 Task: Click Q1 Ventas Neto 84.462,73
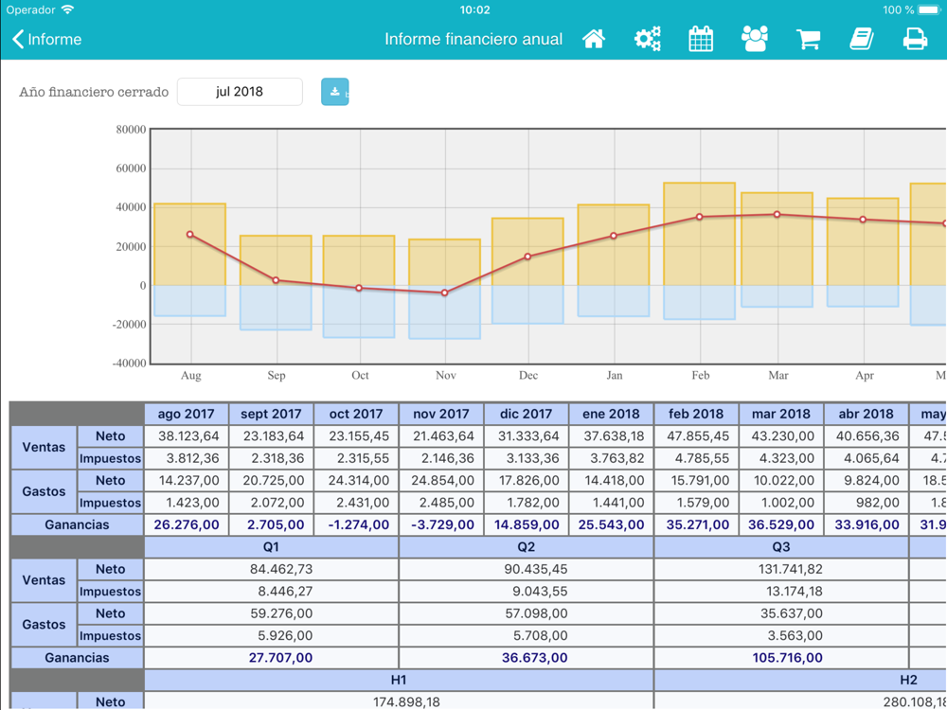[271, 569]
